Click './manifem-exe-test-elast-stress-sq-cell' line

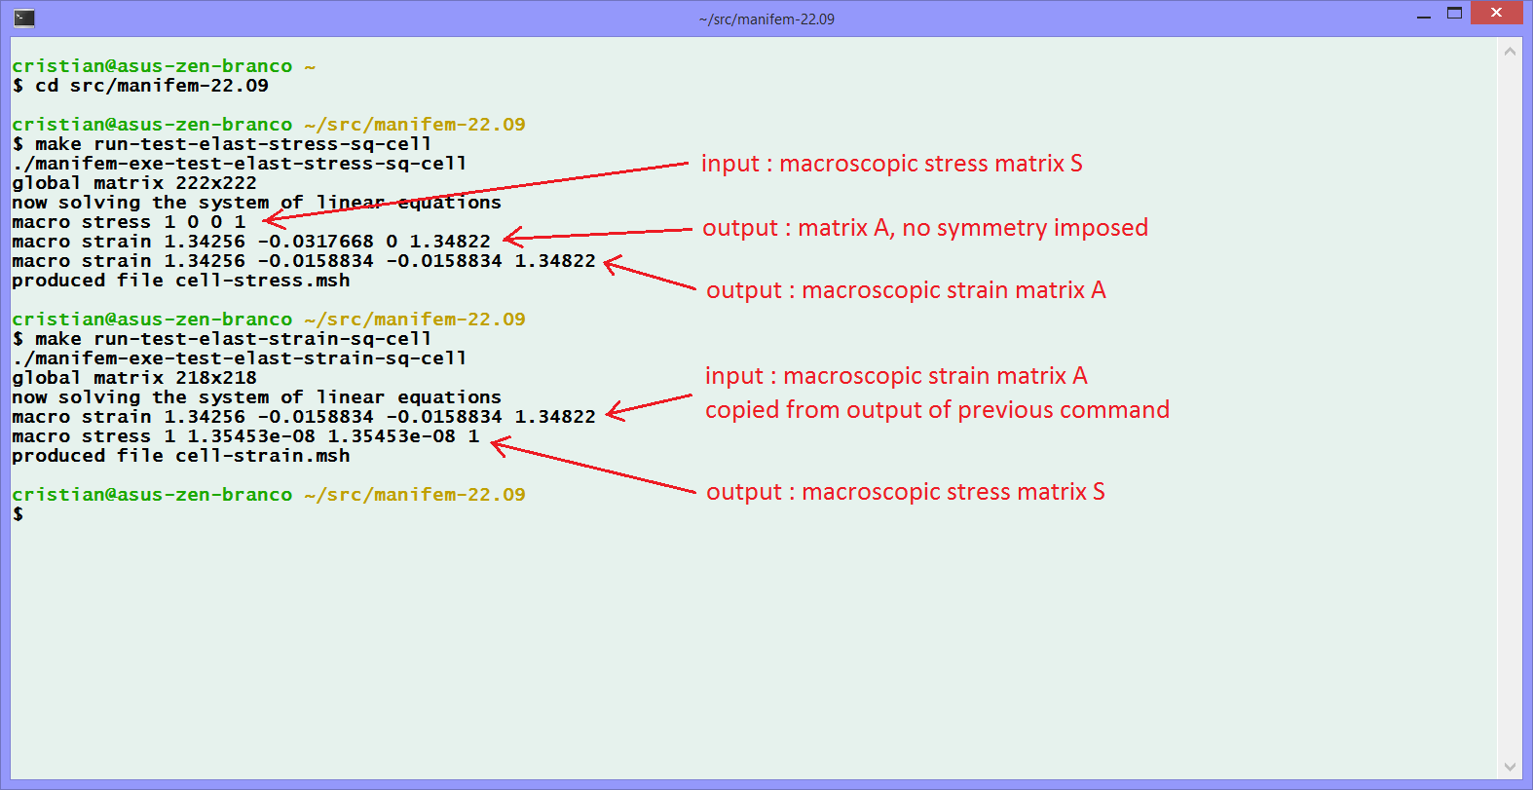tap(240, 164)
